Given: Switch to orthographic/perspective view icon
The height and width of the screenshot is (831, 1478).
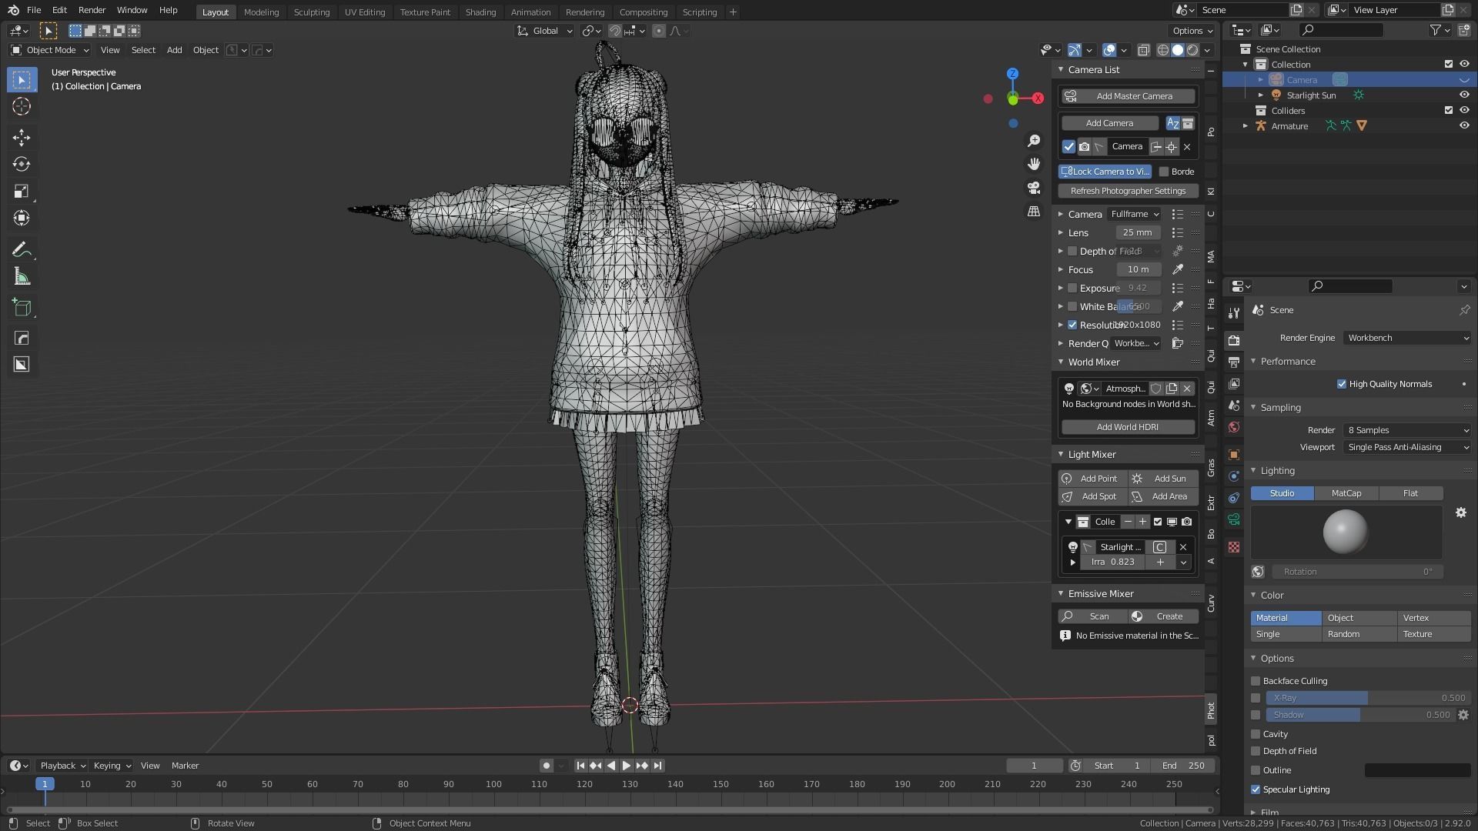Looking at the screenshot, I should coord(1034,211).
